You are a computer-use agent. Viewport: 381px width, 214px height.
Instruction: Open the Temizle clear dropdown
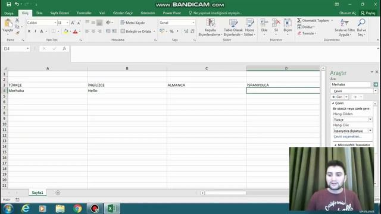307,33
